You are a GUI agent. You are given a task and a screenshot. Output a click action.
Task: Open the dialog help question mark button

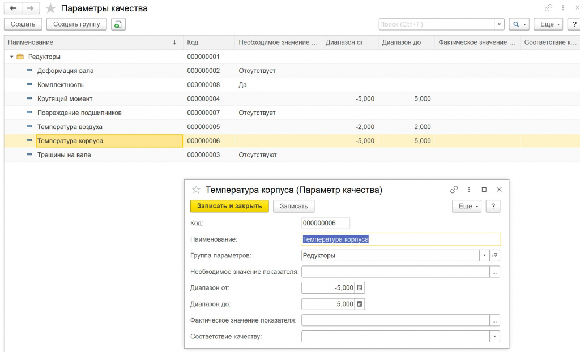(x=493, y=207)
